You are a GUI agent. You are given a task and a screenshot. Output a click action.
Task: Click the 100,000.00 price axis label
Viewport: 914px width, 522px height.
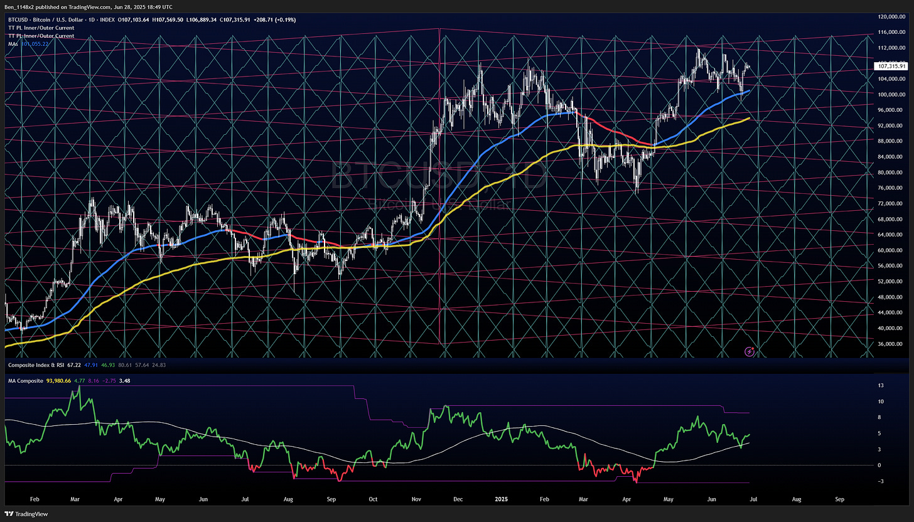tap(891, 94)
